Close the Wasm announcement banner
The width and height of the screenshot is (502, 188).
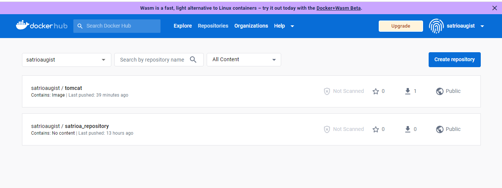point(495,8)
